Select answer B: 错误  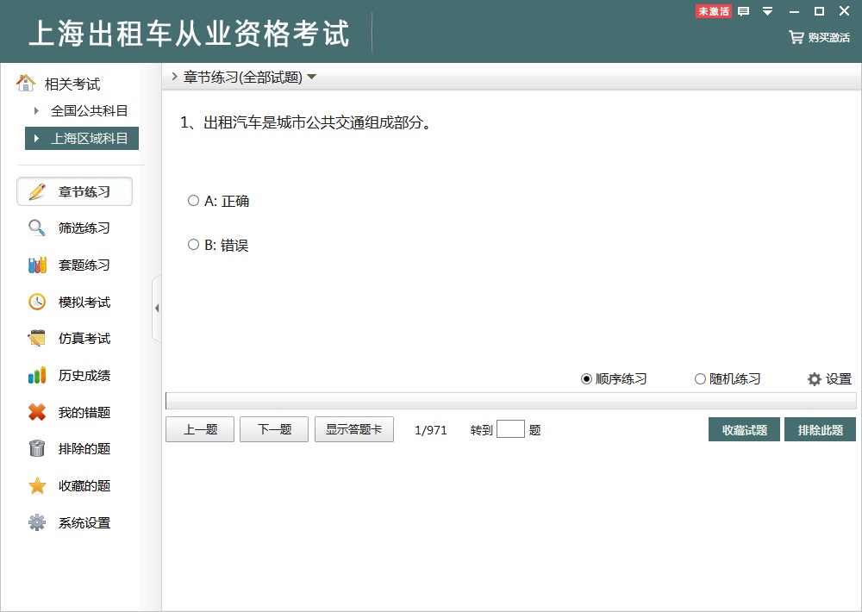(x=193, y=245)
